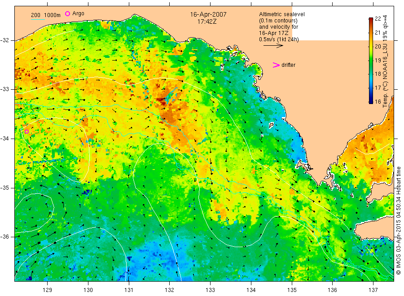Image resolution: width=404 pixels, height=296 pixels.
Task: Click the 22 value on temperature scale
Action: pos(378,18)
